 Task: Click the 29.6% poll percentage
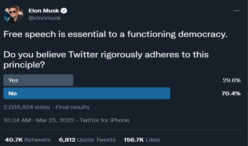[231, 80]
